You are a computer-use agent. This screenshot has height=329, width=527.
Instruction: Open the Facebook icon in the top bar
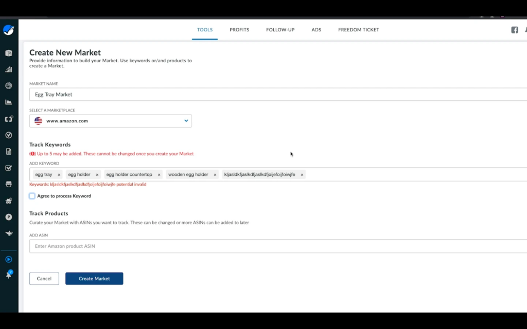click(514, 30)
